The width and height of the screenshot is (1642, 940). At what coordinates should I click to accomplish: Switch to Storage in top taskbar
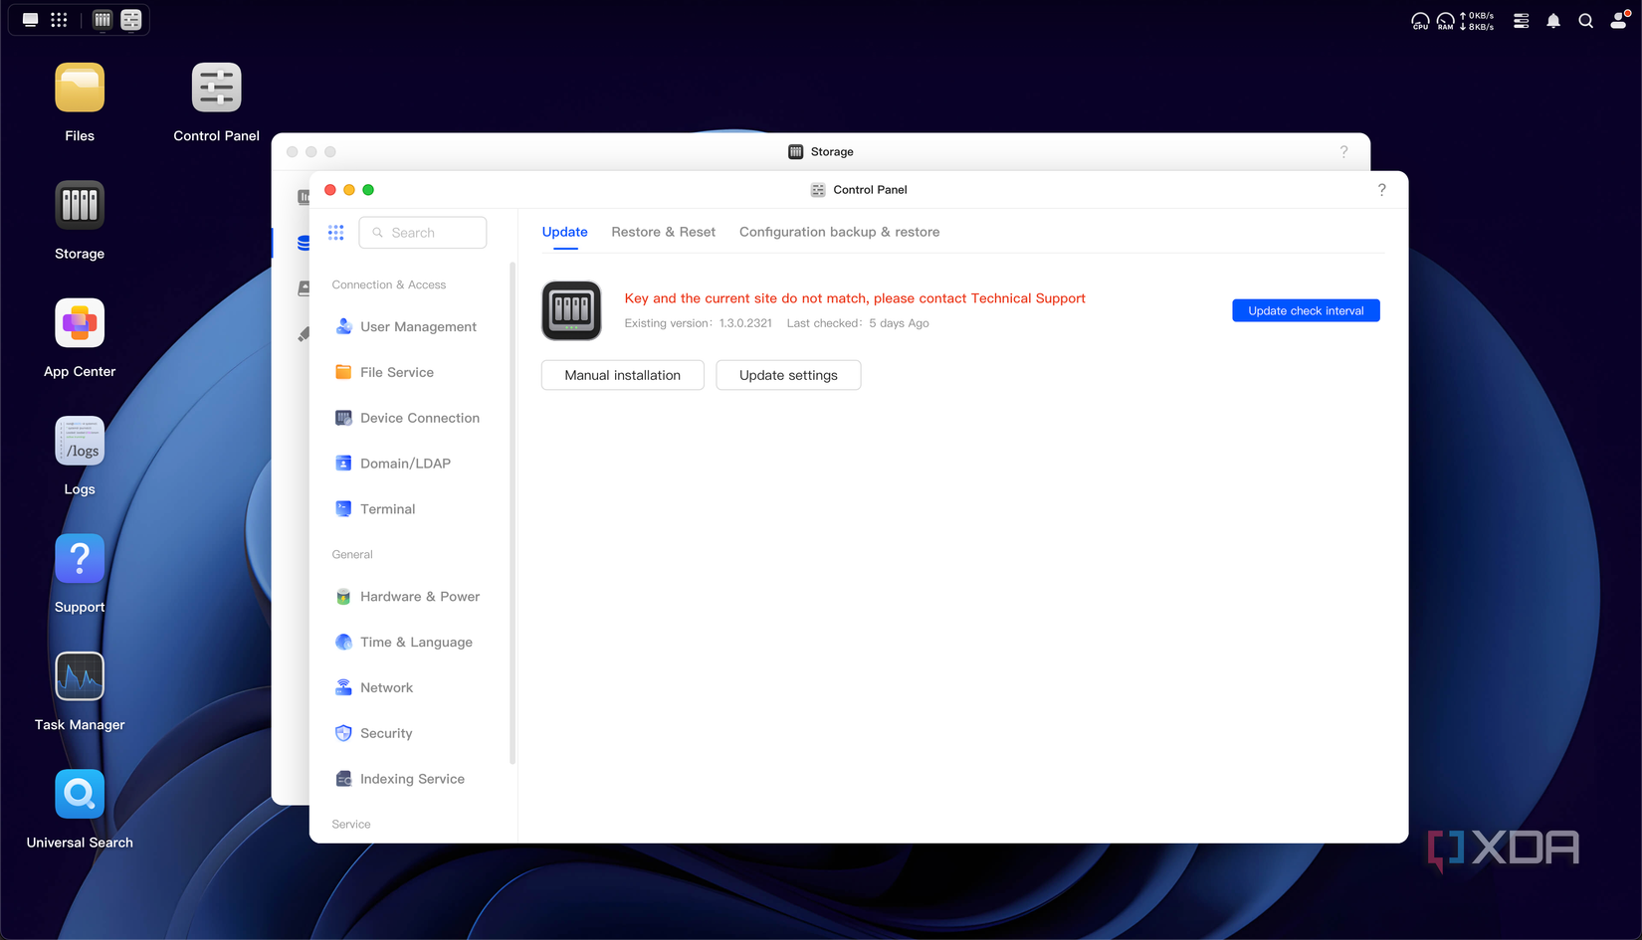point(103,20)
